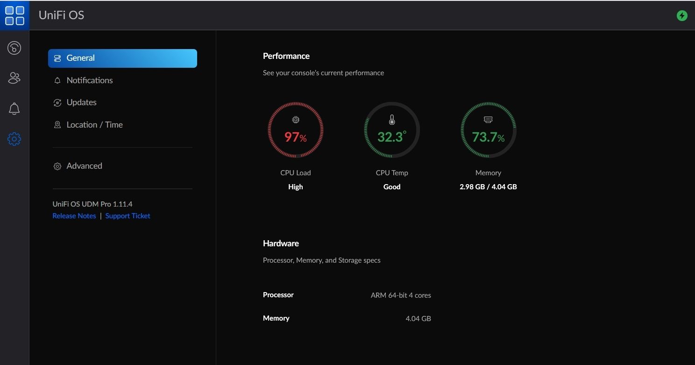Click the General toggle icon in settings menu

pyautogui.click(x=57, y=58)
